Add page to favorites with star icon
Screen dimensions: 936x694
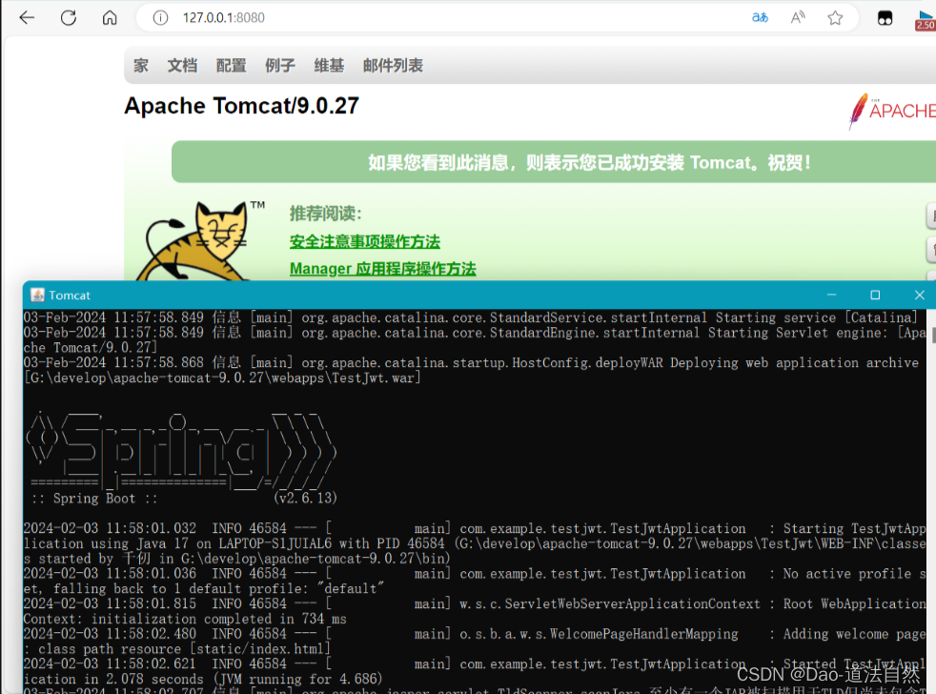(x=835, y=18)
